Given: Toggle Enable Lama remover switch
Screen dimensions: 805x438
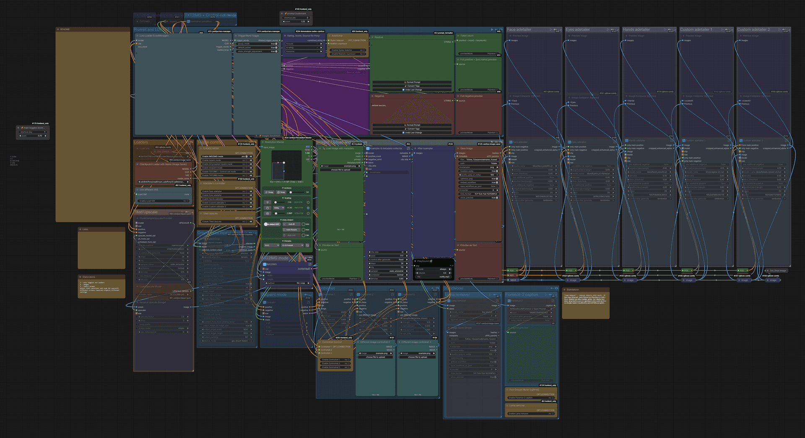Looking at the screenshot, I should coord(553,414).
